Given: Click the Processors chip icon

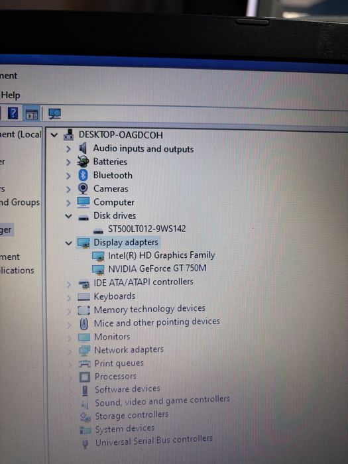Looking at the screenshot, I should [x=85, y=377].
